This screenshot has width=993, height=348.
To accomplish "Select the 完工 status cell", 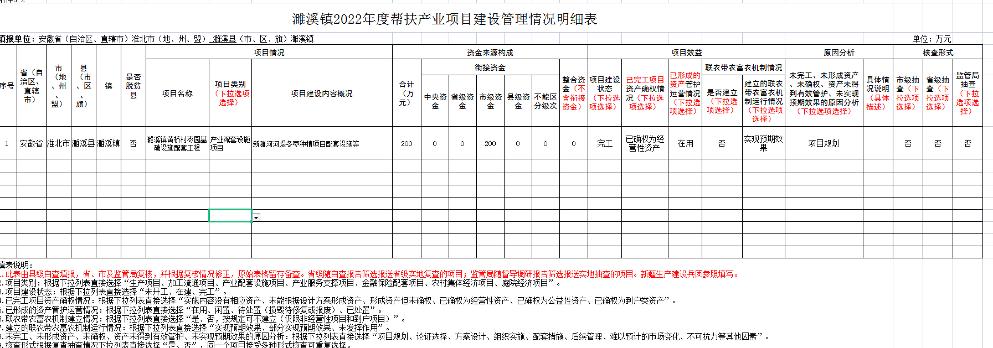I will click(605, 143).
